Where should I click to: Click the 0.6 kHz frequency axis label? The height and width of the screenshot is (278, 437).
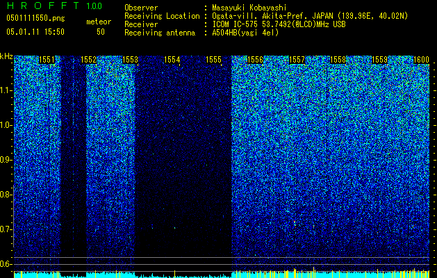[x=6, y=264]
